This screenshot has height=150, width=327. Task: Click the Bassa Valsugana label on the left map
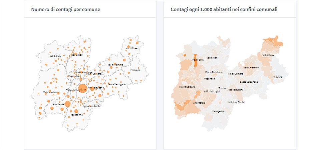[116, 84]
